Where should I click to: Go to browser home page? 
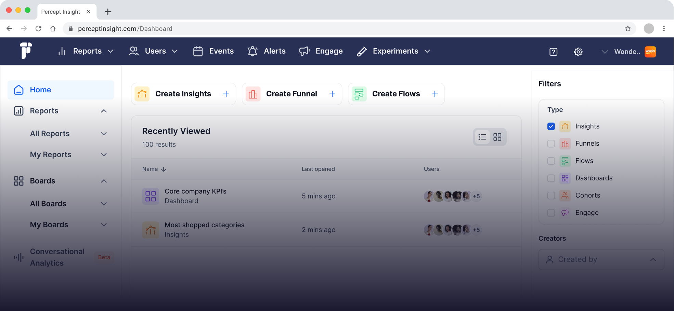point(53,29)
